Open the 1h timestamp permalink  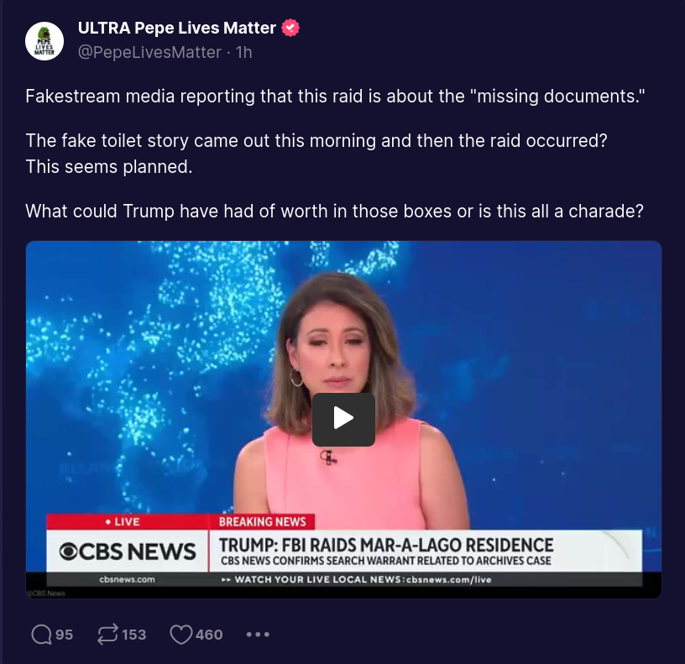click(x=243, y=52)
